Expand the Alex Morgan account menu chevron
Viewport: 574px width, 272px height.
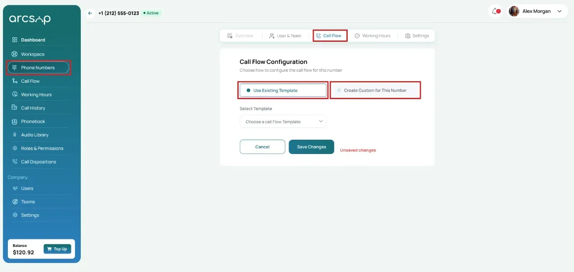click(x=560, y=11)
